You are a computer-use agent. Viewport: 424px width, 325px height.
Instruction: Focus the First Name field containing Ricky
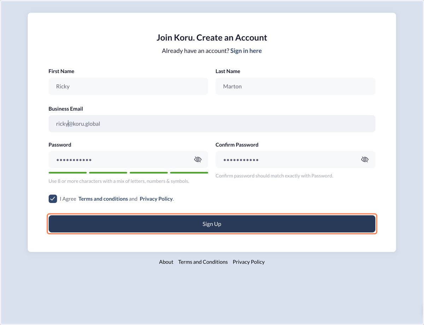pos(128,86)
